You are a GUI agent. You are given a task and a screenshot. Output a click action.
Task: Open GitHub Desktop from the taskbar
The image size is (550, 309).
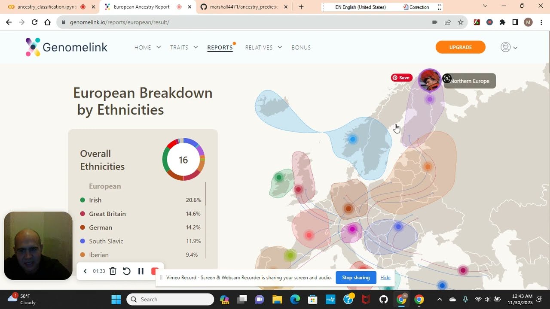(x=384, y=300)
